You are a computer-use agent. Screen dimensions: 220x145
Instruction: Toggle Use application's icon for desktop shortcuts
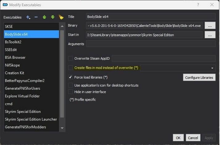click(x=70, y=85)
